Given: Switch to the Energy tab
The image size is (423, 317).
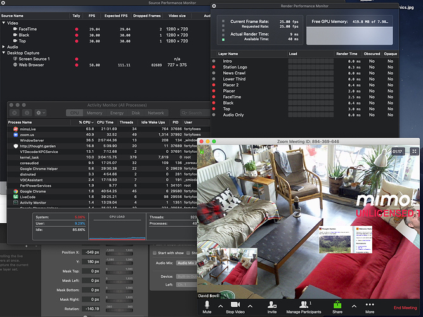Looking at the screenshot, I should click(x=117, y=113).
